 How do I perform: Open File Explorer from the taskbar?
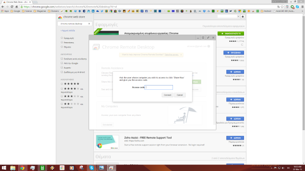(13, 168)
